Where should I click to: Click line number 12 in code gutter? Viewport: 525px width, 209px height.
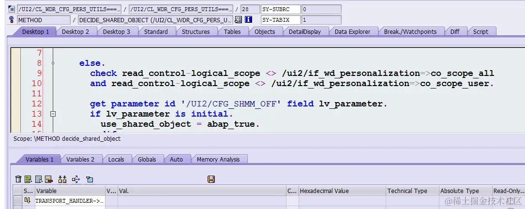(37, 104)
